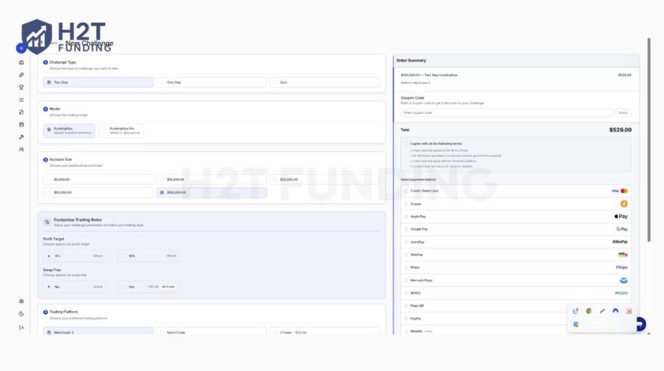Viewport: 664px width, 371px height.
Task: Click the bottom-row icon in tray popup
Action: (576, 324)
